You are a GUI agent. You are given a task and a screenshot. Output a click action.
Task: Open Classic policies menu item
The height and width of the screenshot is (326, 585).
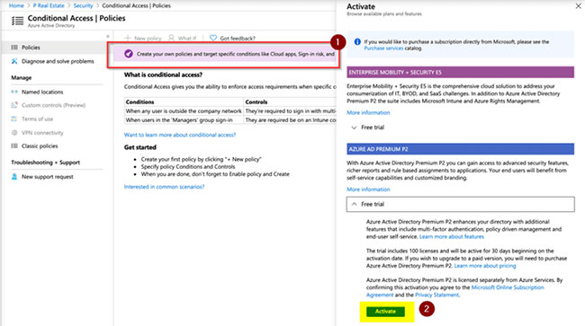pyautogui.click(x=40, y=145)
